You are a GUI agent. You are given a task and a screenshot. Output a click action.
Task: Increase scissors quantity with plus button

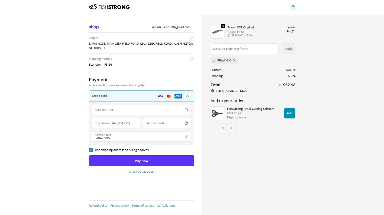tap(231, 128)
